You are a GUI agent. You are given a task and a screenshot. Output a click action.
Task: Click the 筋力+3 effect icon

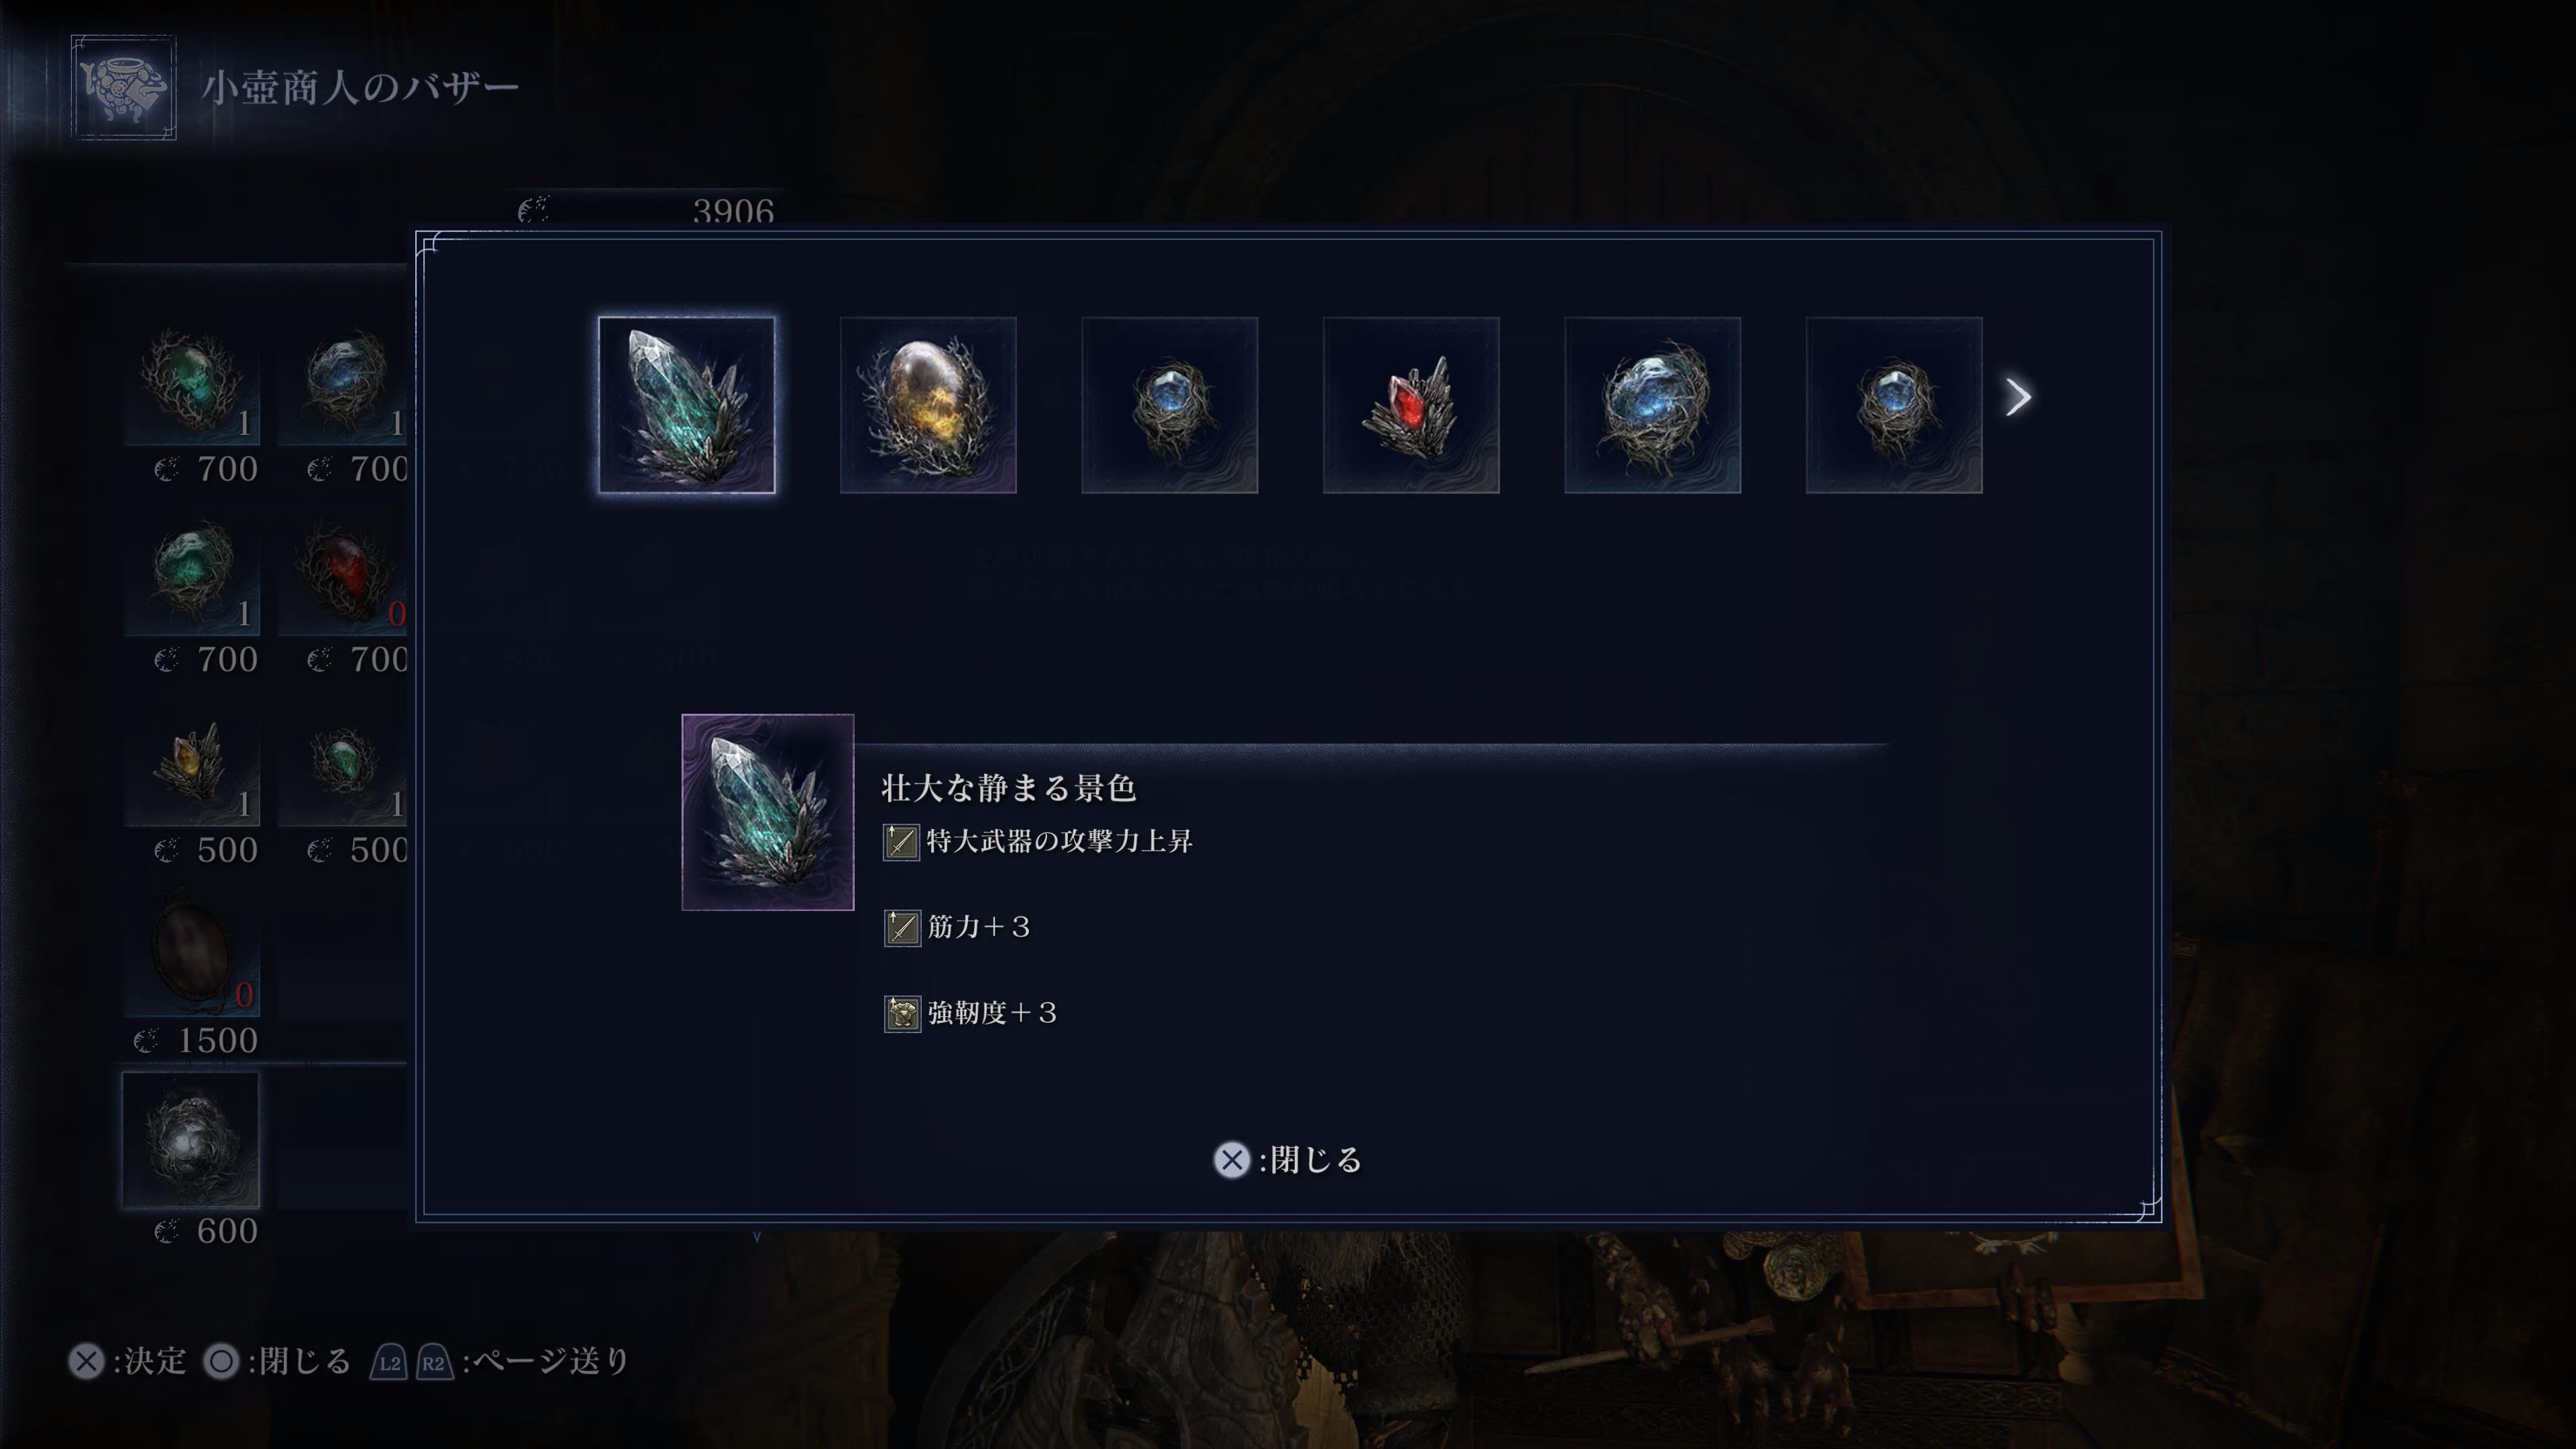901,928
